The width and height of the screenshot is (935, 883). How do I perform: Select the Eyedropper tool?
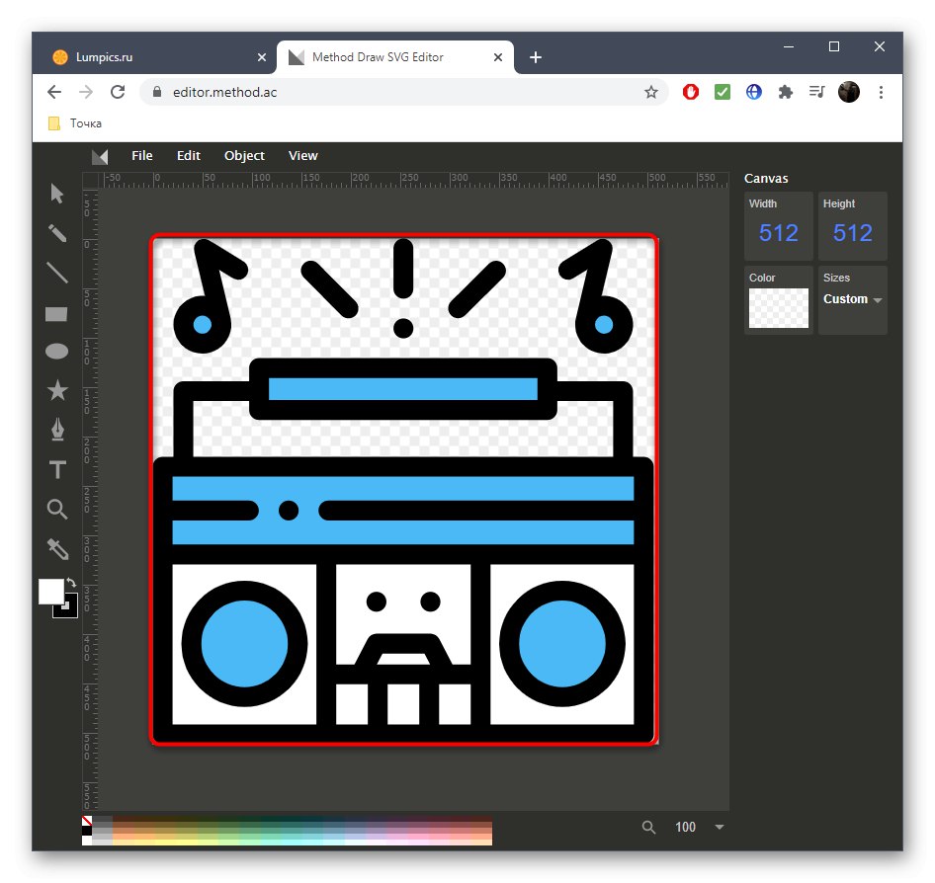click(56, 549)
